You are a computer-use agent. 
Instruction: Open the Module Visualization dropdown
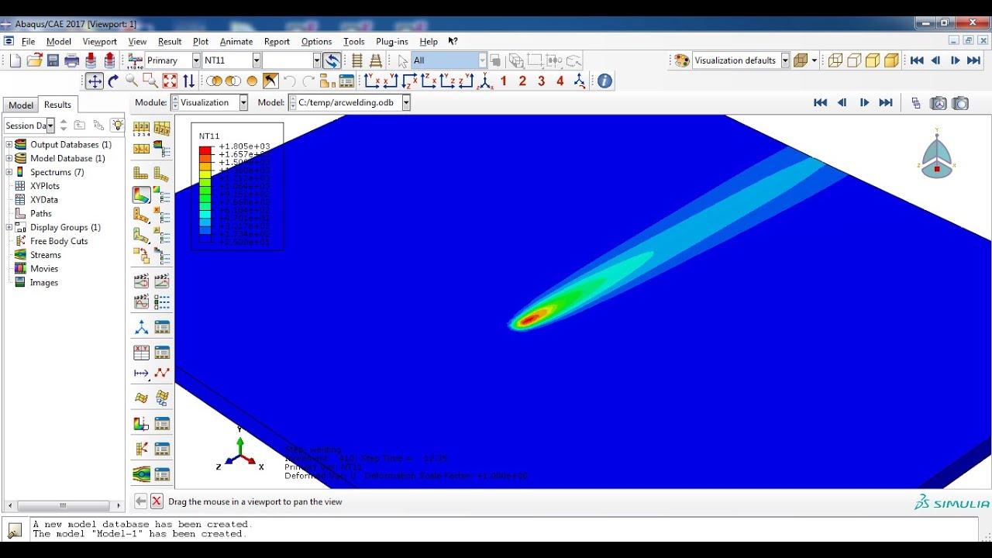point(243,102)
